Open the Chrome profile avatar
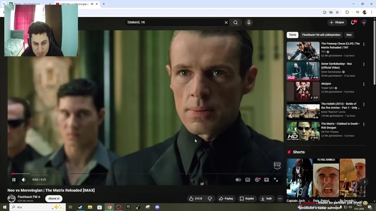The width and height of the screenshot is (376, 211). point(365,12)
